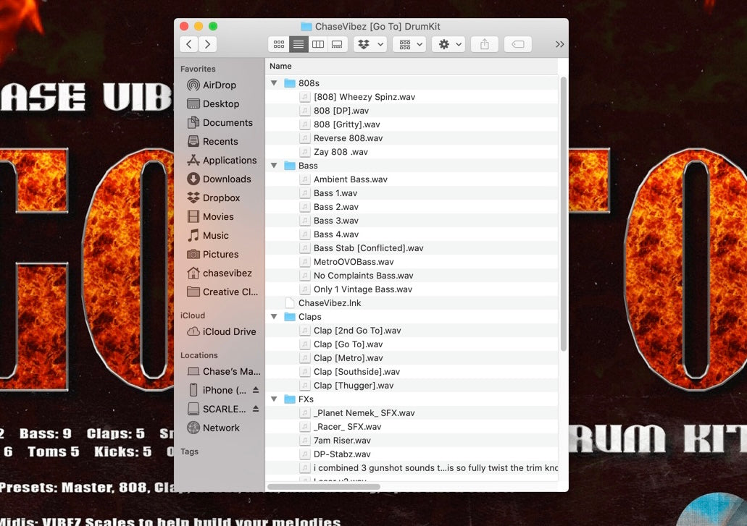Open Downloads in the sidebar
This screenshot has width=747, height=526.
219,179
